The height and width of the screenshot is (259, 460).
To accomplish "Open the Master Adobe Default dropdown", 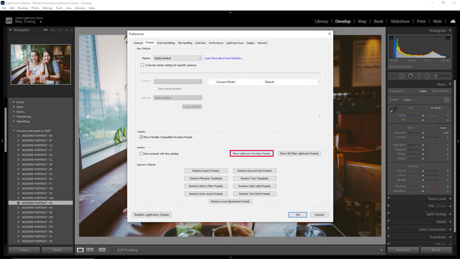I will click(x=178, y=58).
